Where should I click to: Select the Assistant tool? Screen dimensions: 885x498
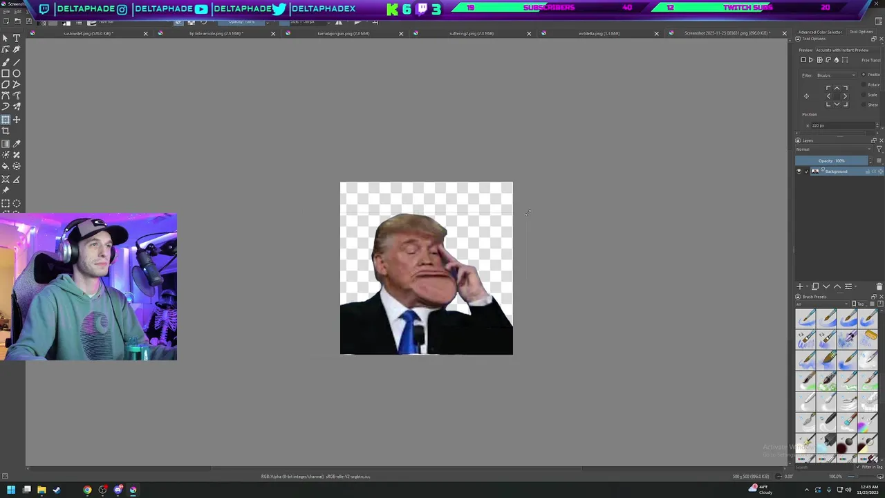[6, 179]
